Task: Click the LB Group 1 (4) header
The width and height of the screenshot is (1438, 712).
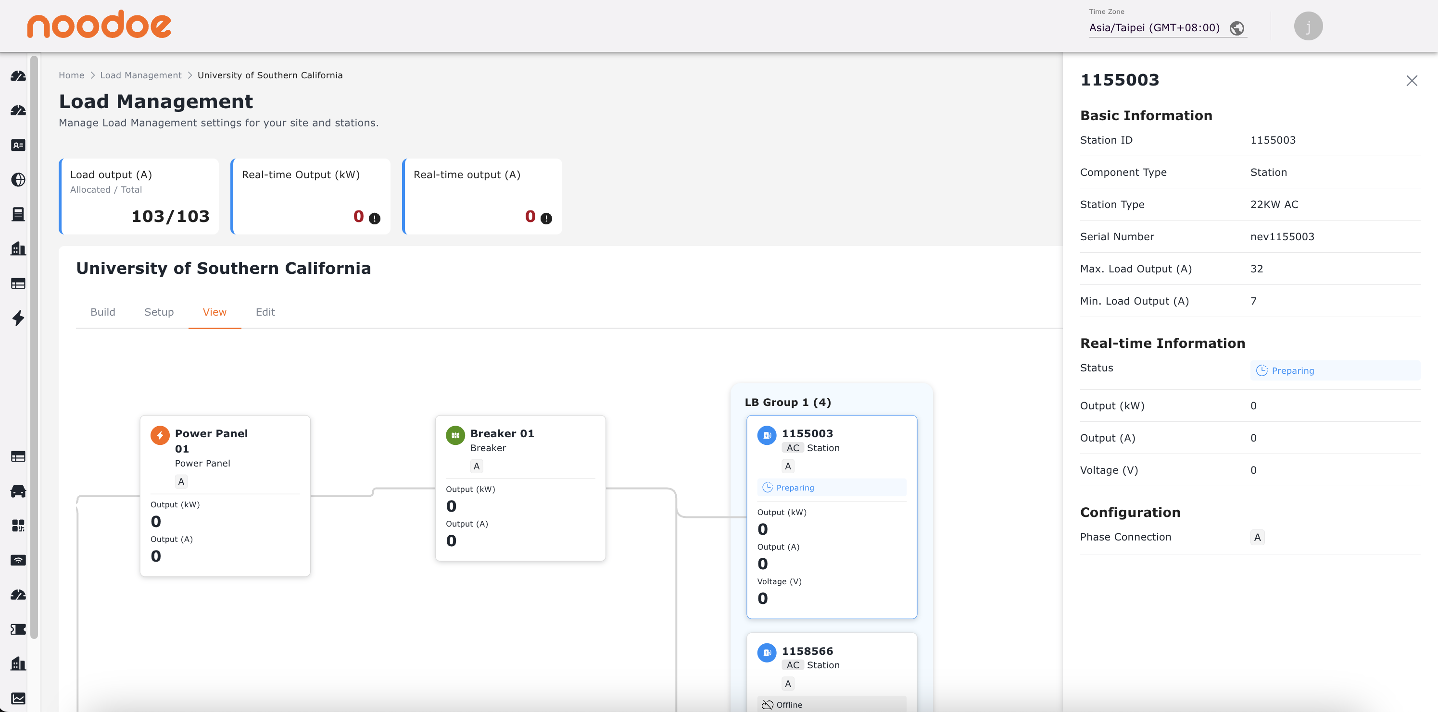Action: pos(788,403)
